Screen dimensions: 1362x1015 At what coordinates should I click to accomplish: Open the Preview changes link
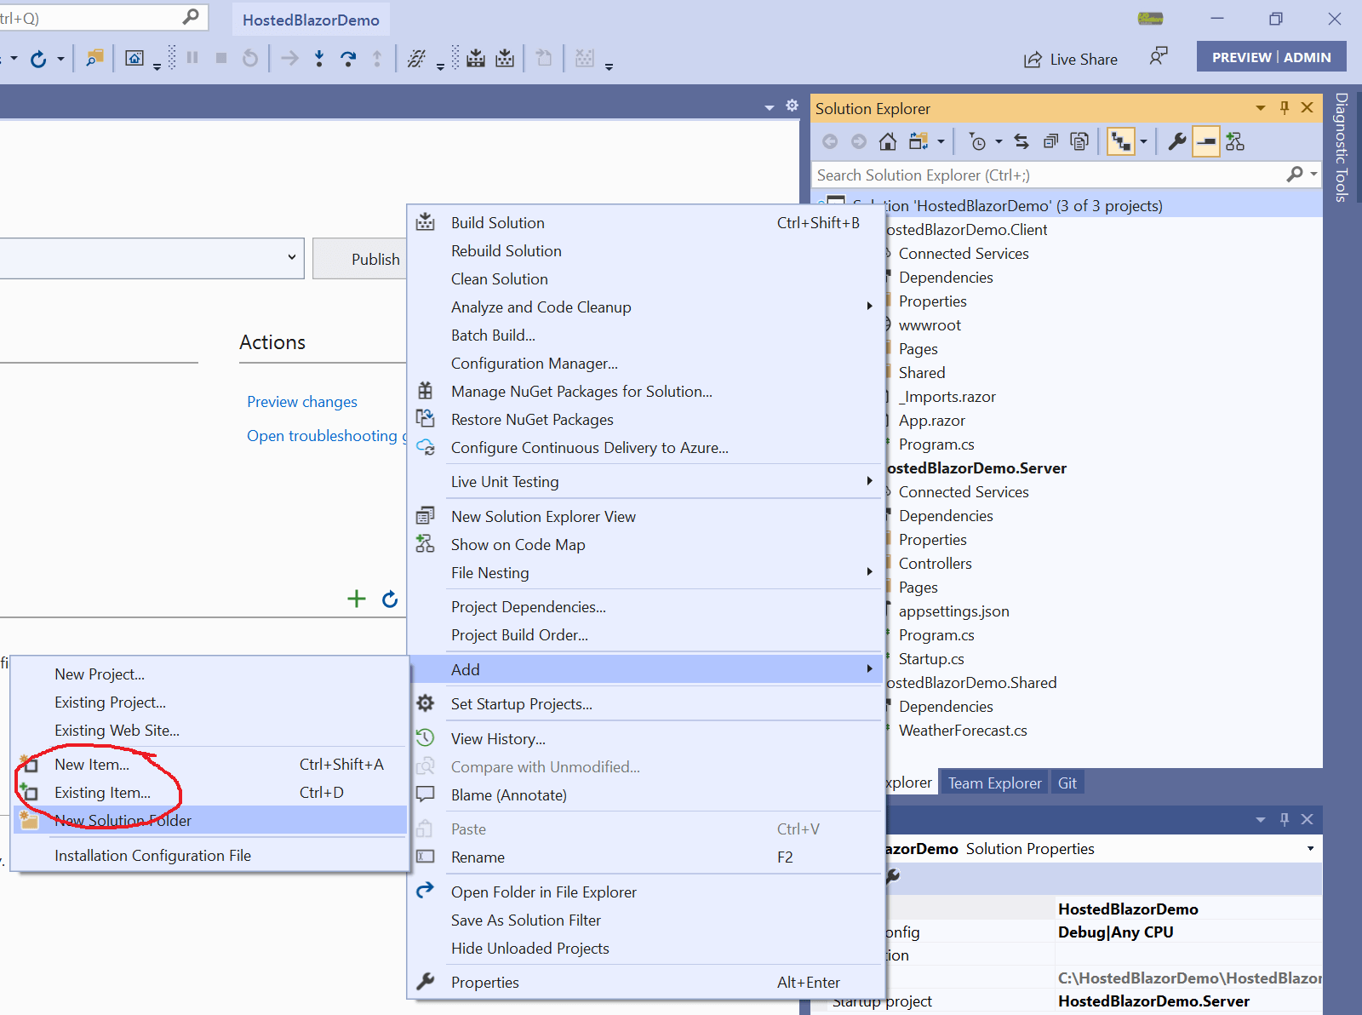pos(302,402)
